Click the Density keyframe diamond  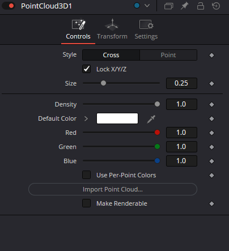(211, 104)
